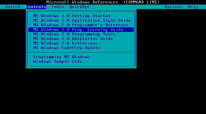Select highlighted MS Windows 2.0 Prog. Learning Guide
This screenshot has width=206, height=114.
(x=81, y=30)
